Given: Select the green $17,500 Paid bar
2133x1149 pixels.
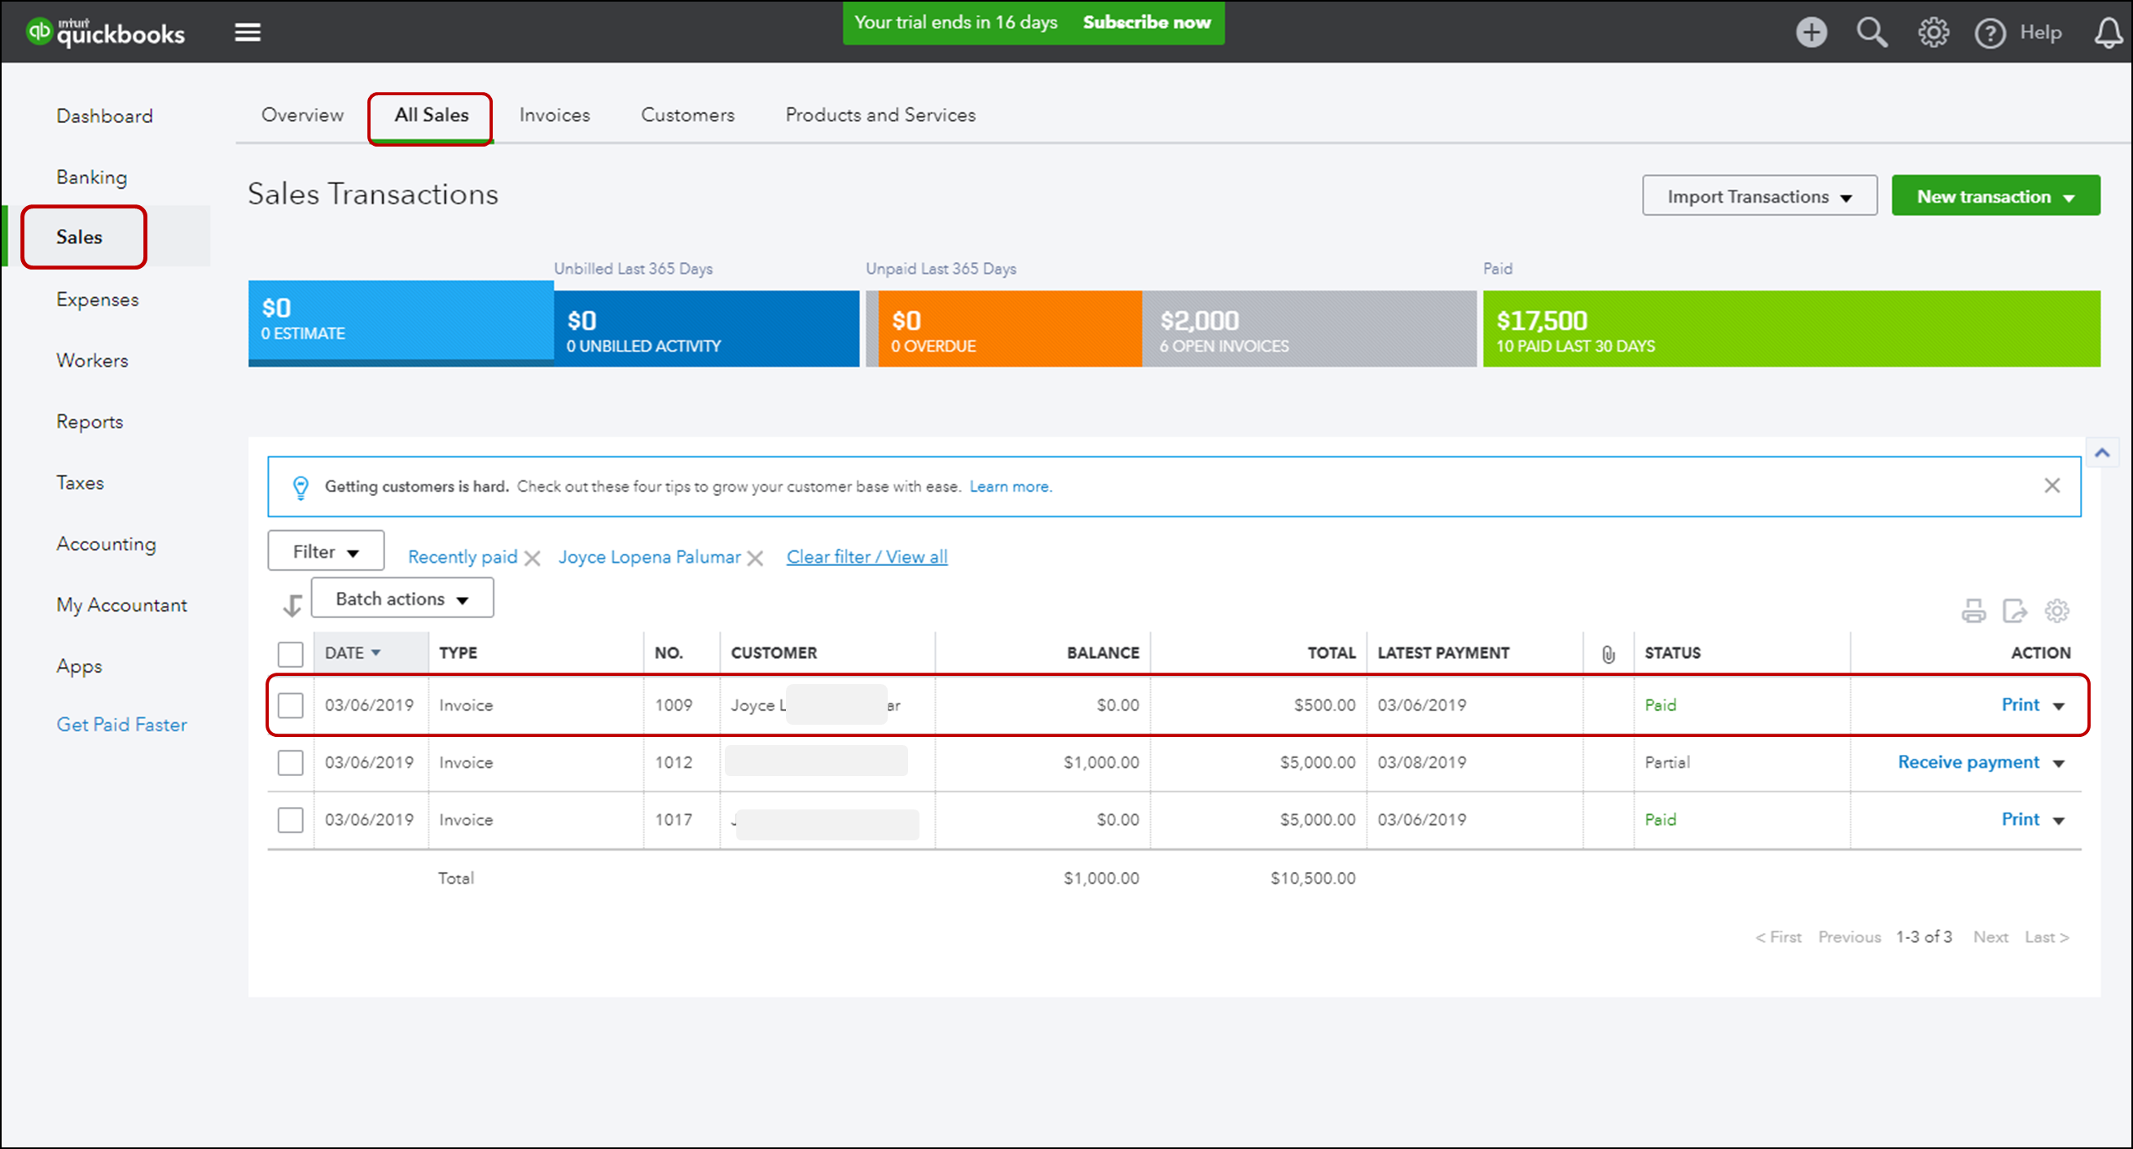Looking at the screenshot, I should 1791,329.
